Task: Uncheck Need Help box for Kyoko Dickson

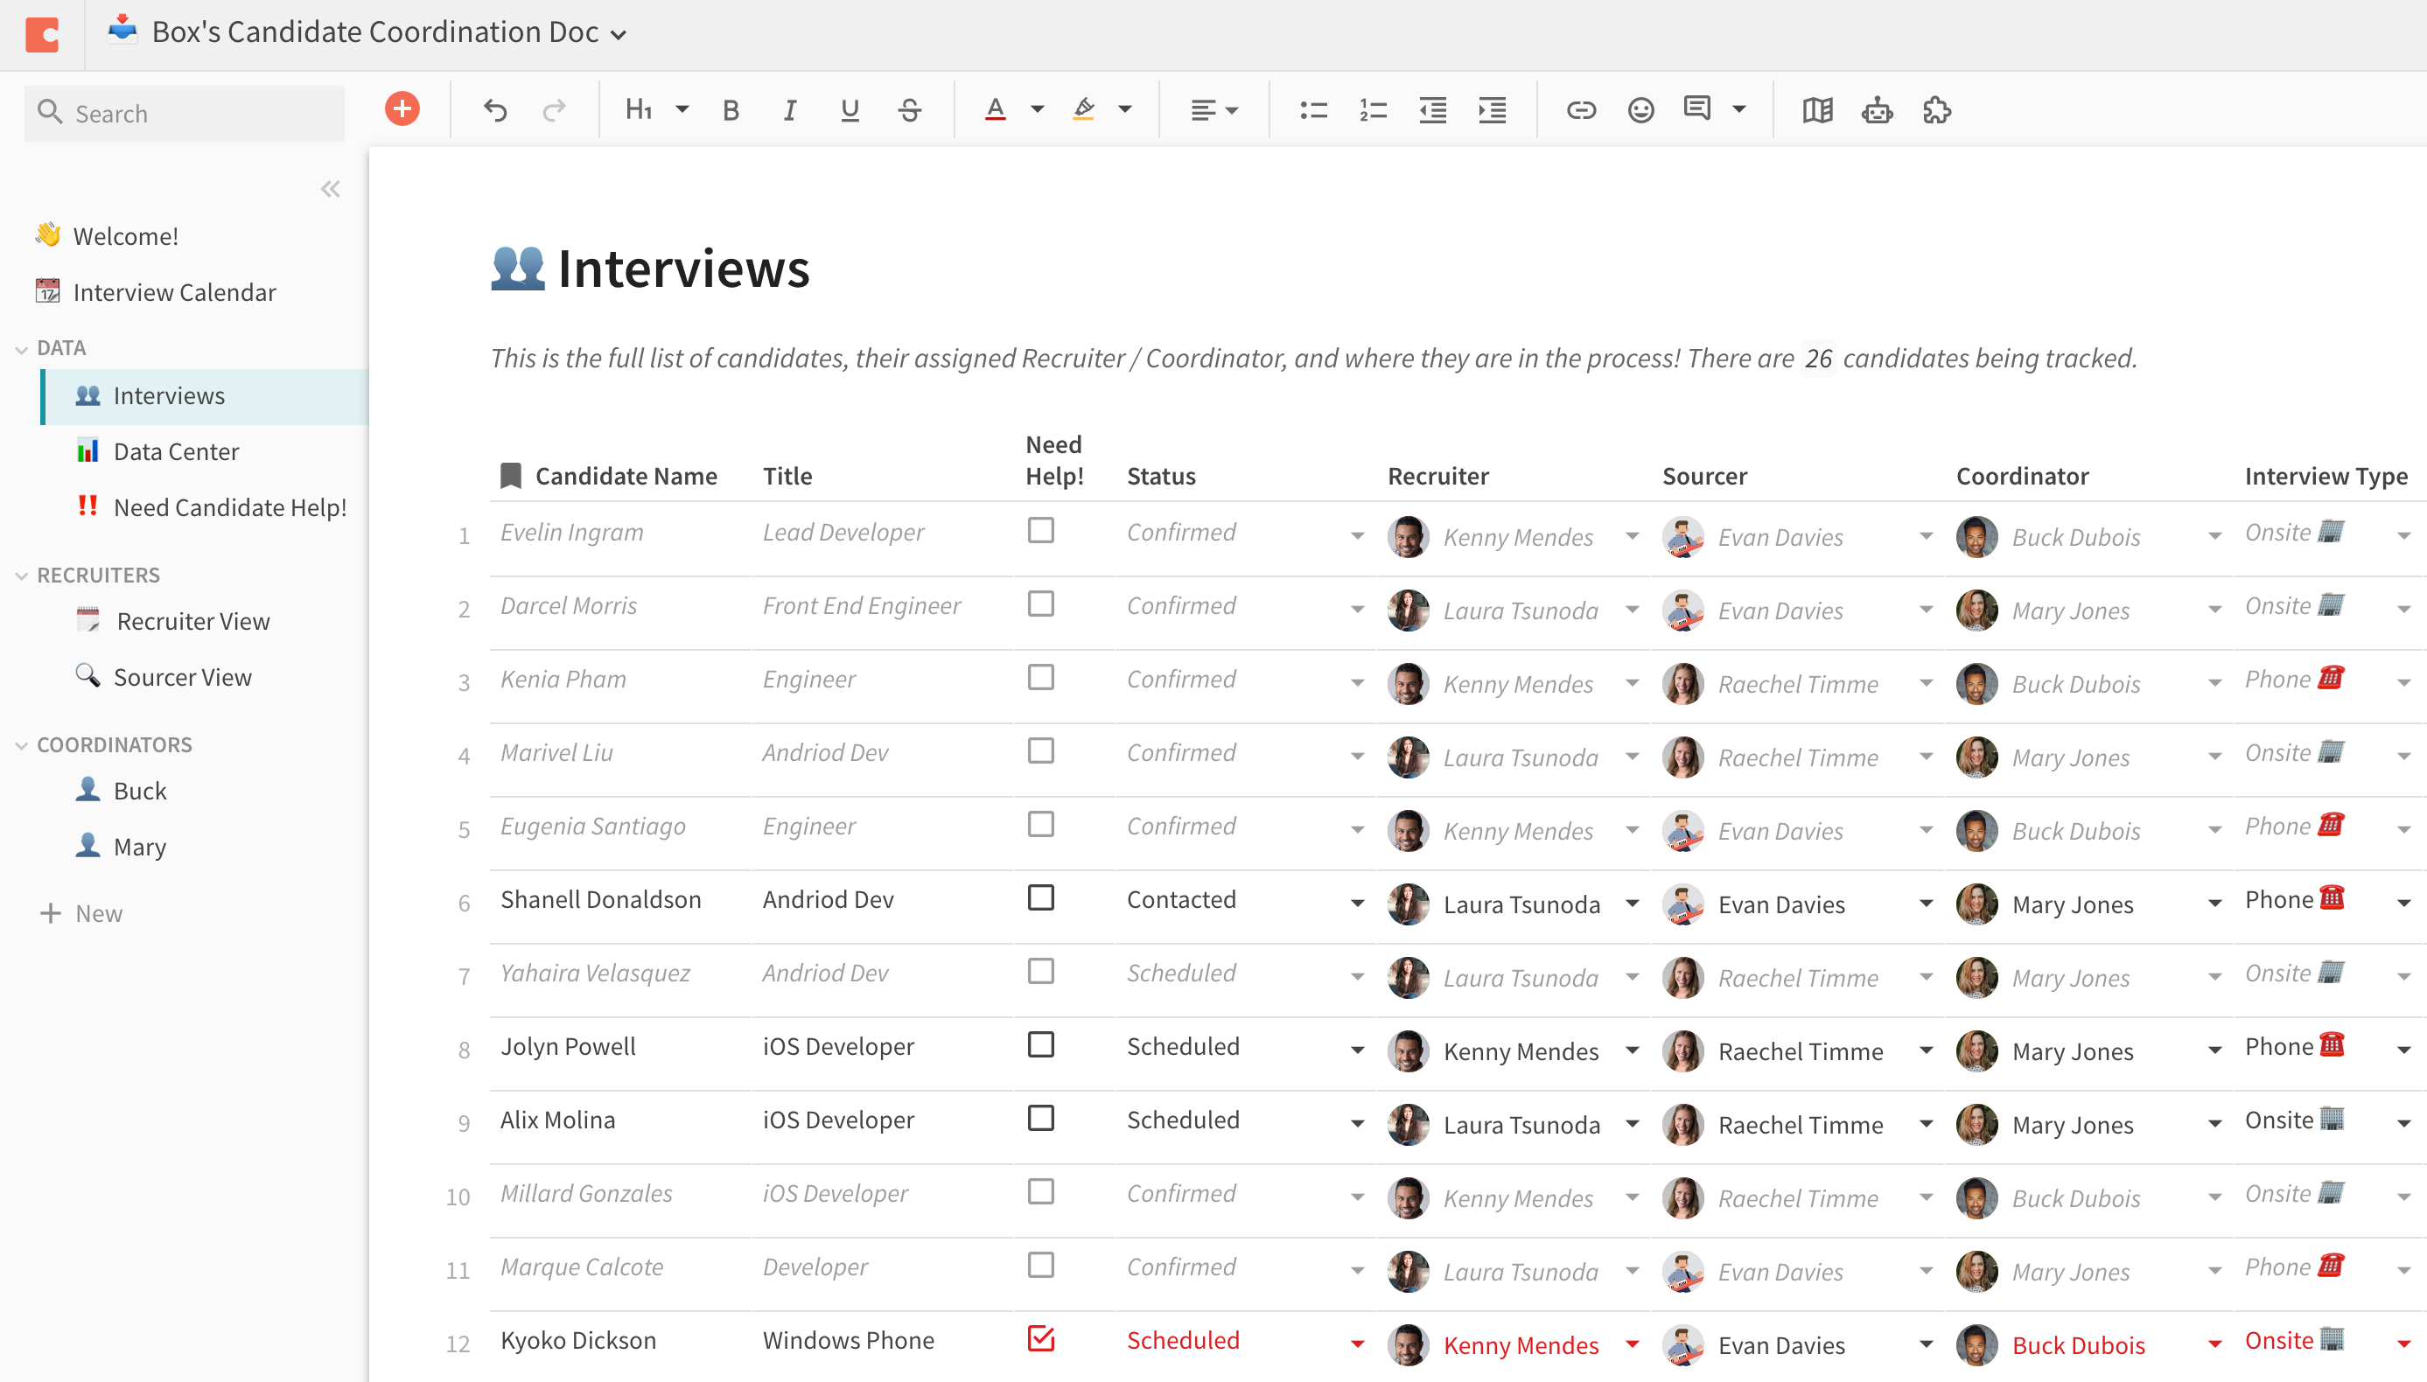Action: pos(1040,1338)
